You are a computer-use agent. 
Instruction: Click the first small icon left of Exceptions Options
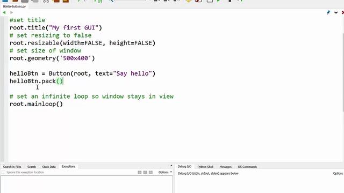tap(140, 173)
